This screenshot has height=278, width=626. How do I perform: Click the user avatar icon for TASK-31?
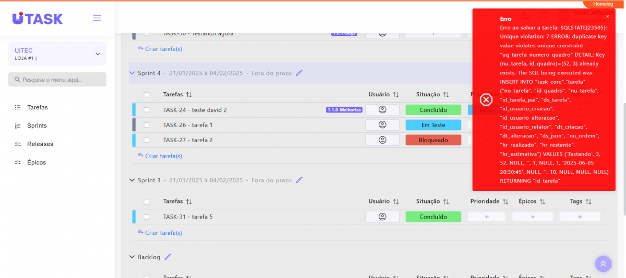click(x=382, y=217)
